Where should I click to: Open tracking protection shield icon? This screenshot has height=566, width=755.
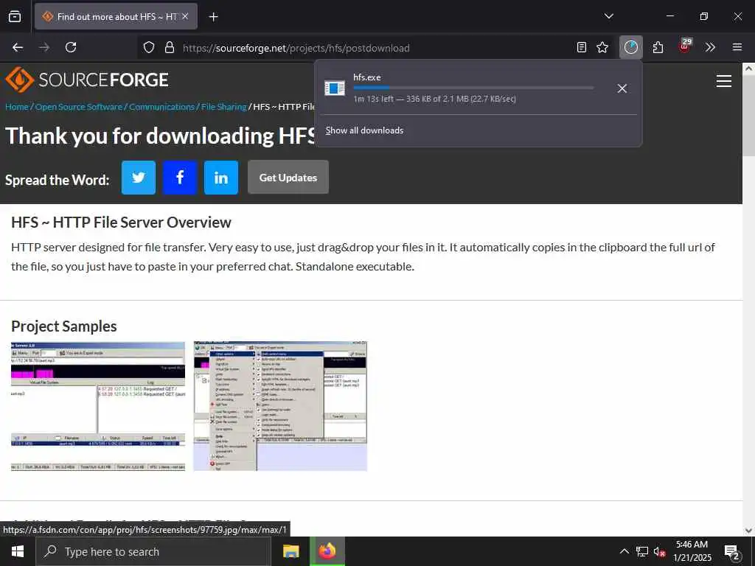(149, 47)
